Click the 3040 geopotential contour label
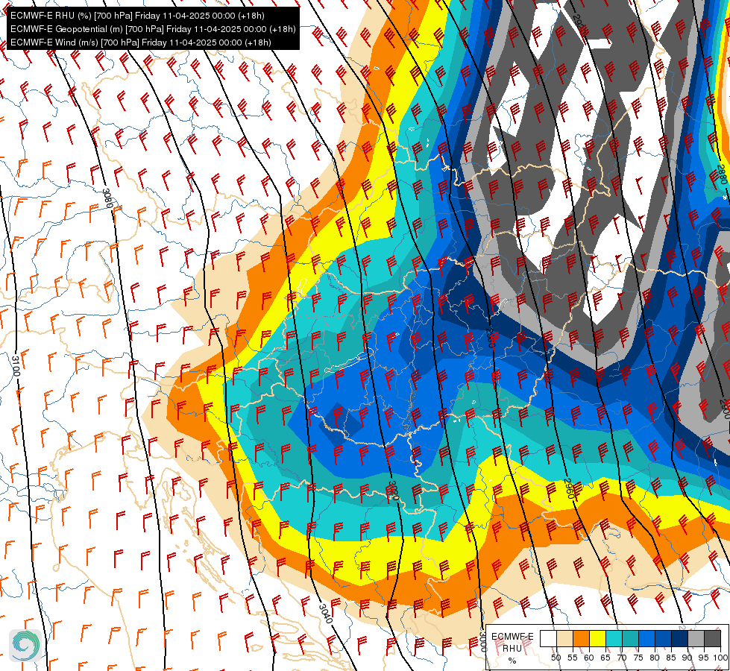Image resolution: width=730 pixels, height=671 pixels. click(326, 614)
